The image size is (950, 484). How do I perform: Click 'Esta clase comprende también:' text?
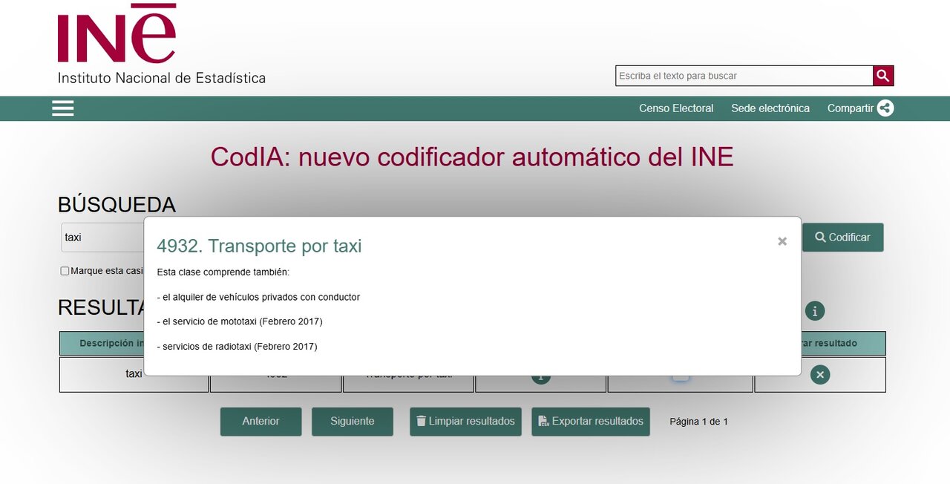coord(223,272)
